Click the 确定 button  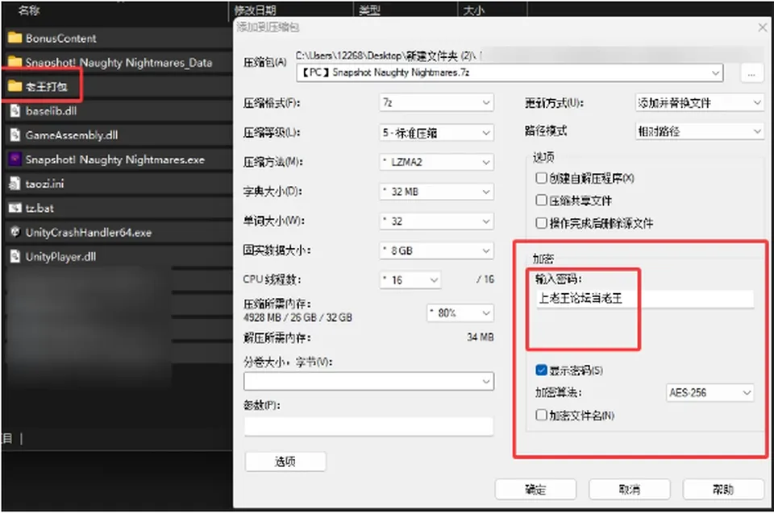(x=535, y=490)
